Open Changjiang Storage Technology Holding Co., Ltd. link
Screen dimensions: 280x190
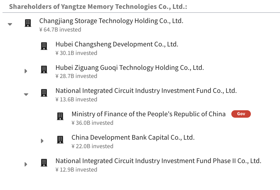(x=111, y=21)
